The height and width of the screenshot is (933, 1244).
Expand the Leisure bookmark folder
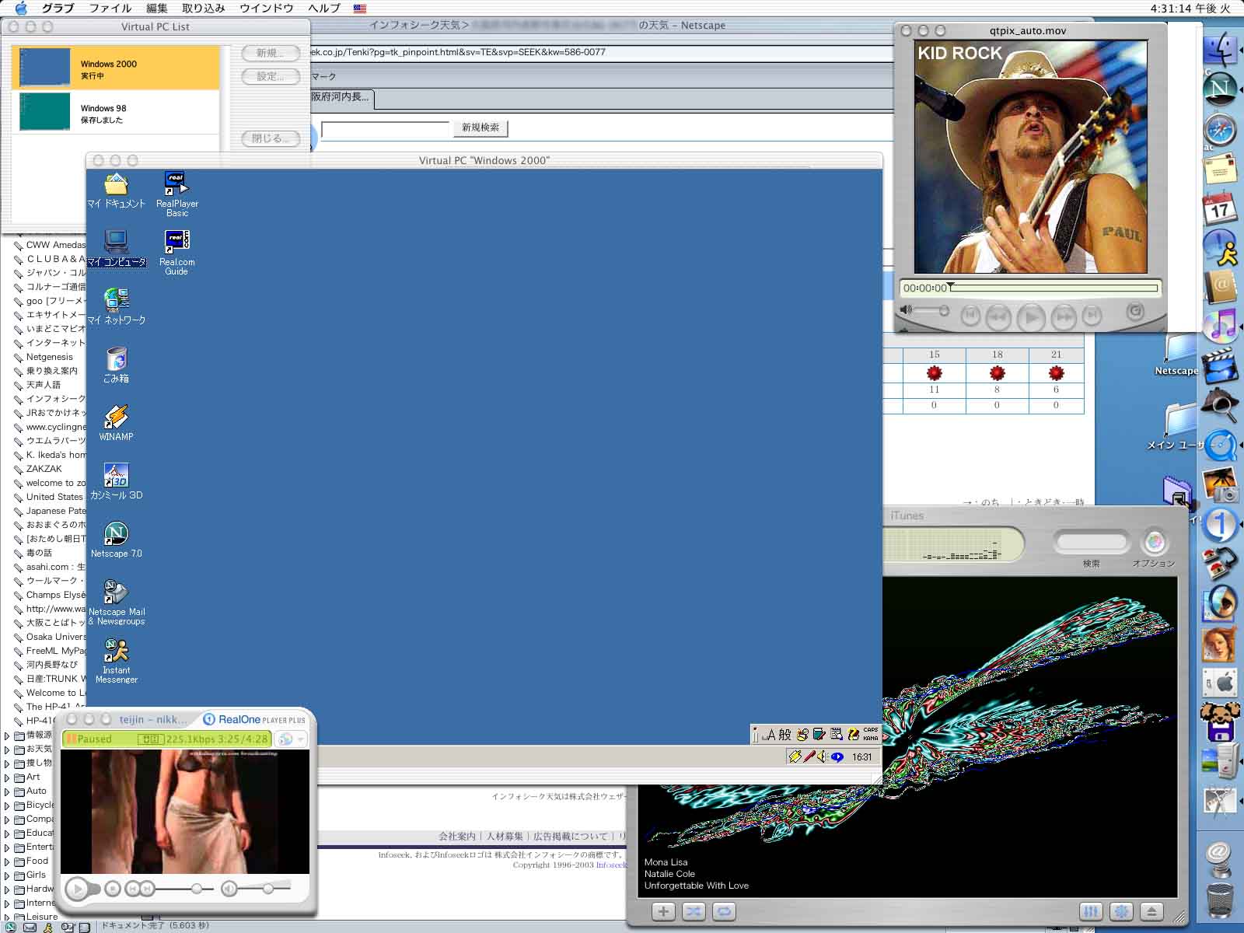coord(7,917)
